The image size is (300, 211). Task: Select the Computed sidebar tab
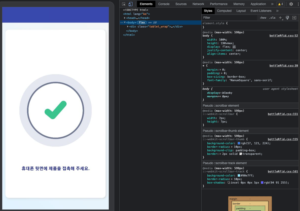[x=224, y=11]
